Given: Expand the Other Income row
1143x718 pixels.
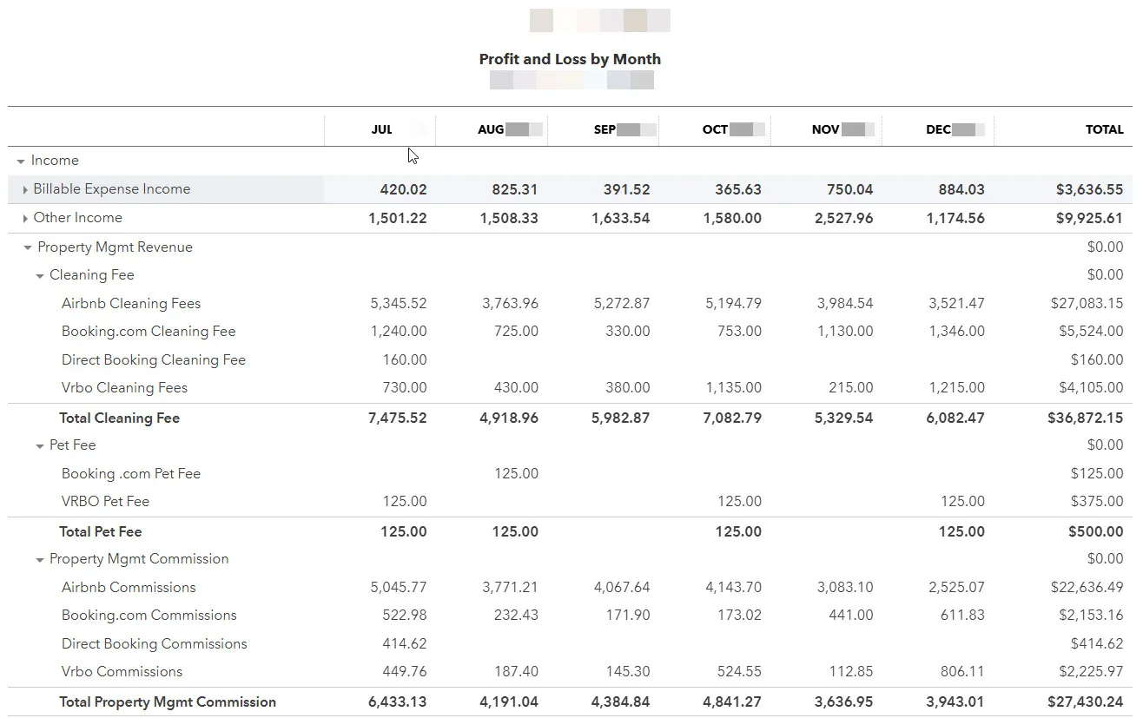Looking at the screenshot, I should 25,219.
